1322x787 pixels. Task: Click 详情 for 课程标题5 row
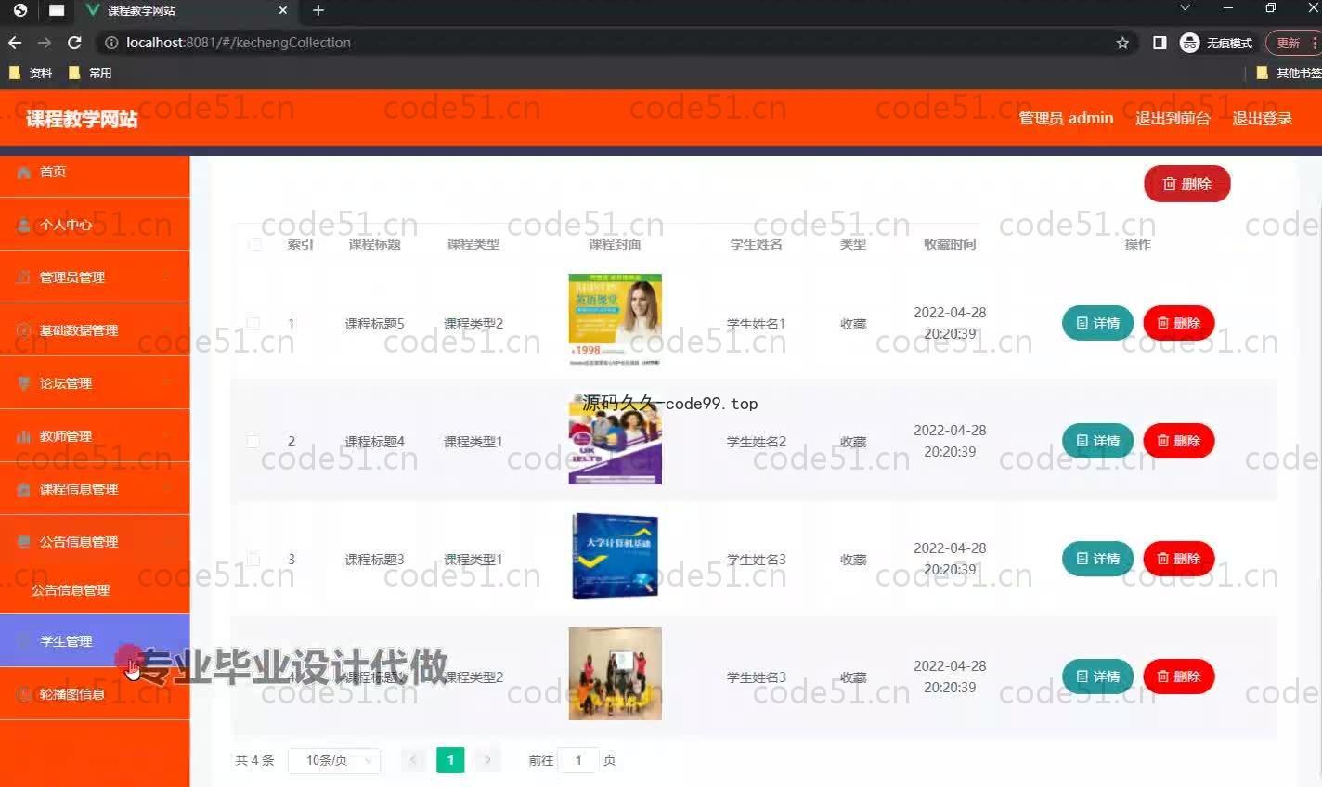[1097, 323]
